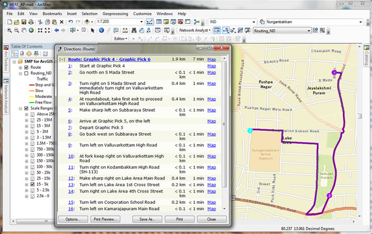The image size is (372, 234).
Task: Open the Bookmarks menu
Action: [x=52, y=12]
